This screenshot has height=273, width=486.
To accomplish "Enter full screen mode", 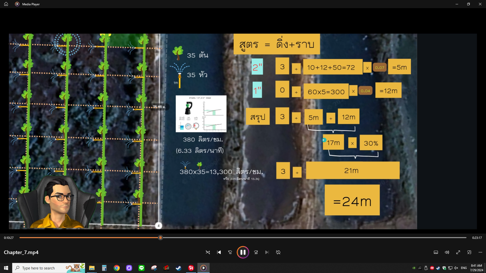I will pyautogui.click(x=458, y=252).
